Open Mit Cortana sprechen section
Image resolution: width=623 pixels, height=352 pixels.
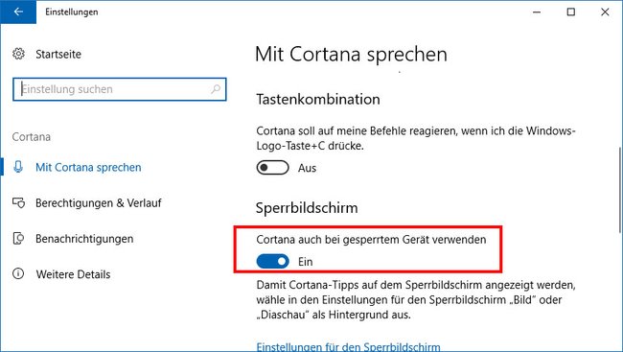(88, 168)
